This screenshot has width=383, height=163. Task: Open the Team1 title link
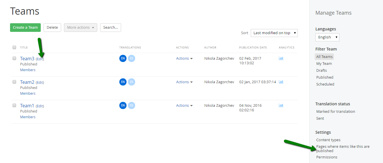(27, 106)
